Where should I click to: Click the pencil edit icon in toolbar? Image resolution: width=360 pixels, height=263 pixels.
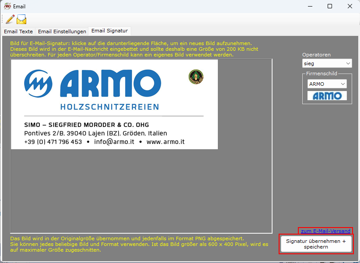pos(10,19)
